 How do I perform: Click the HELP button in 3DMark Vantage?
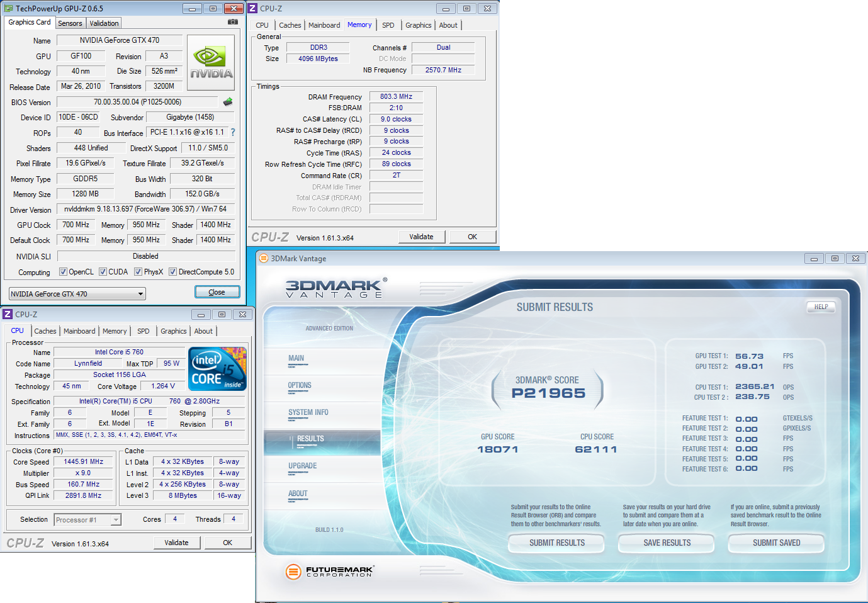coord(821,307)
